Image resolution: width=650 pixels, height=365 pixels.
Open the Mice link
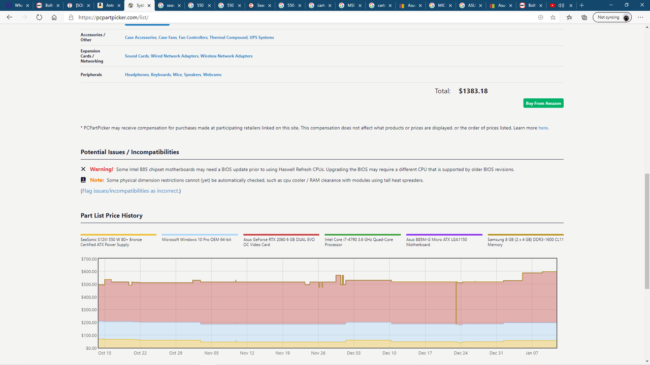[x=177, y=75]
